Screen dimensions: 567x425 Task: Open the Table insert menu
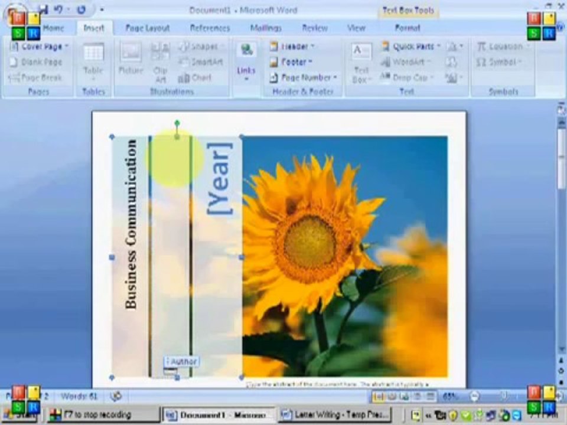click(93, 62)
